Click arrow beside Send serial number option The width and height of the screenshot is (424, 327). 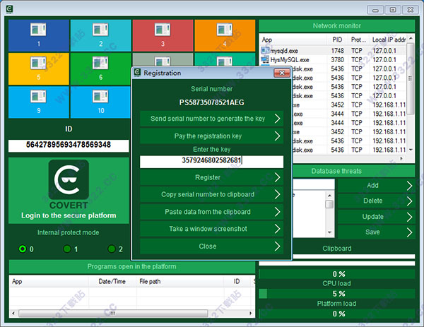[x=277, y=118]
